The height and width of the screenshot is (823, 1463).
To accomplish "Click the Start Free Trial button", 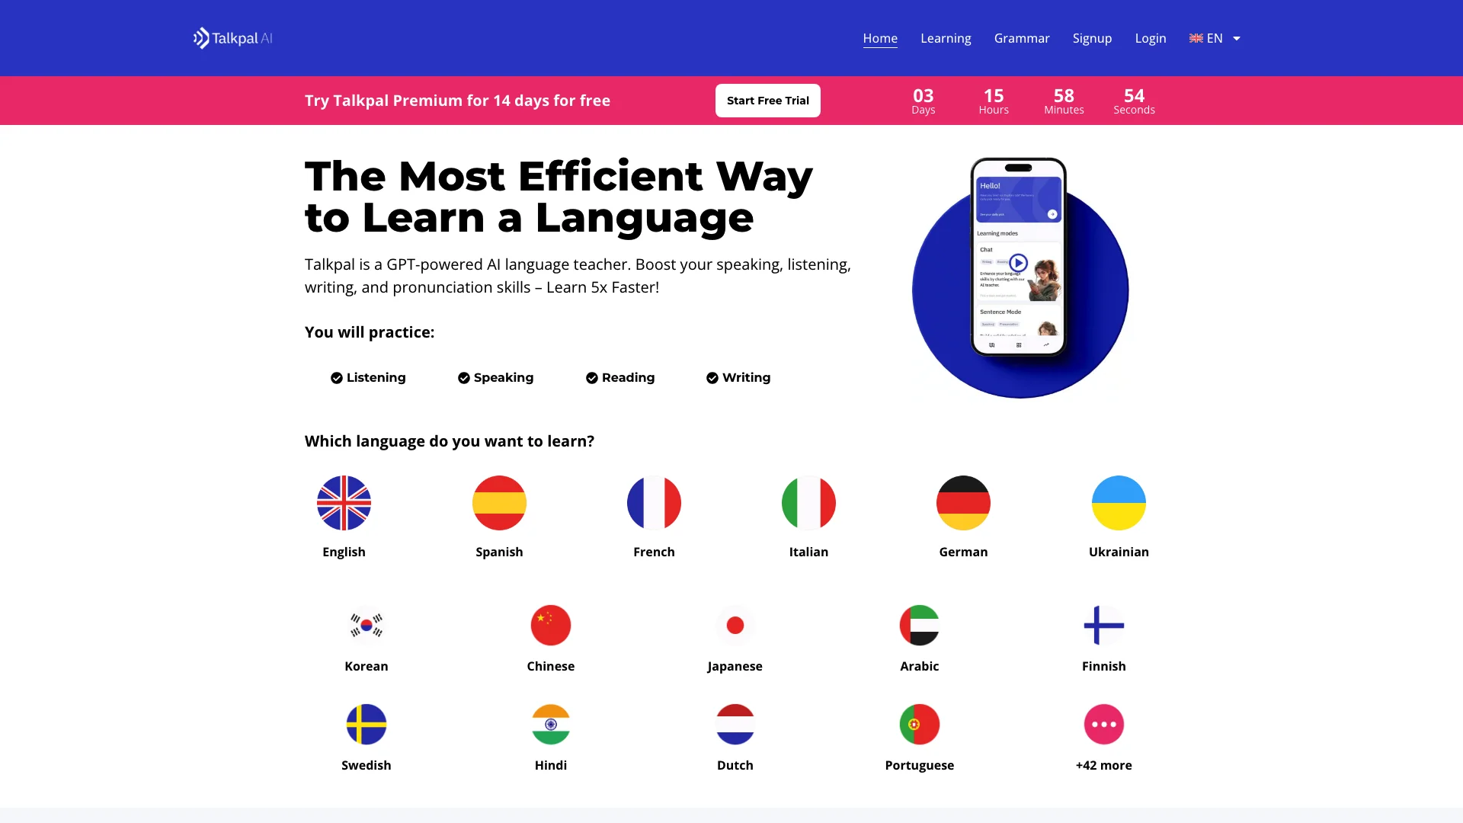I will pos(767,101).
